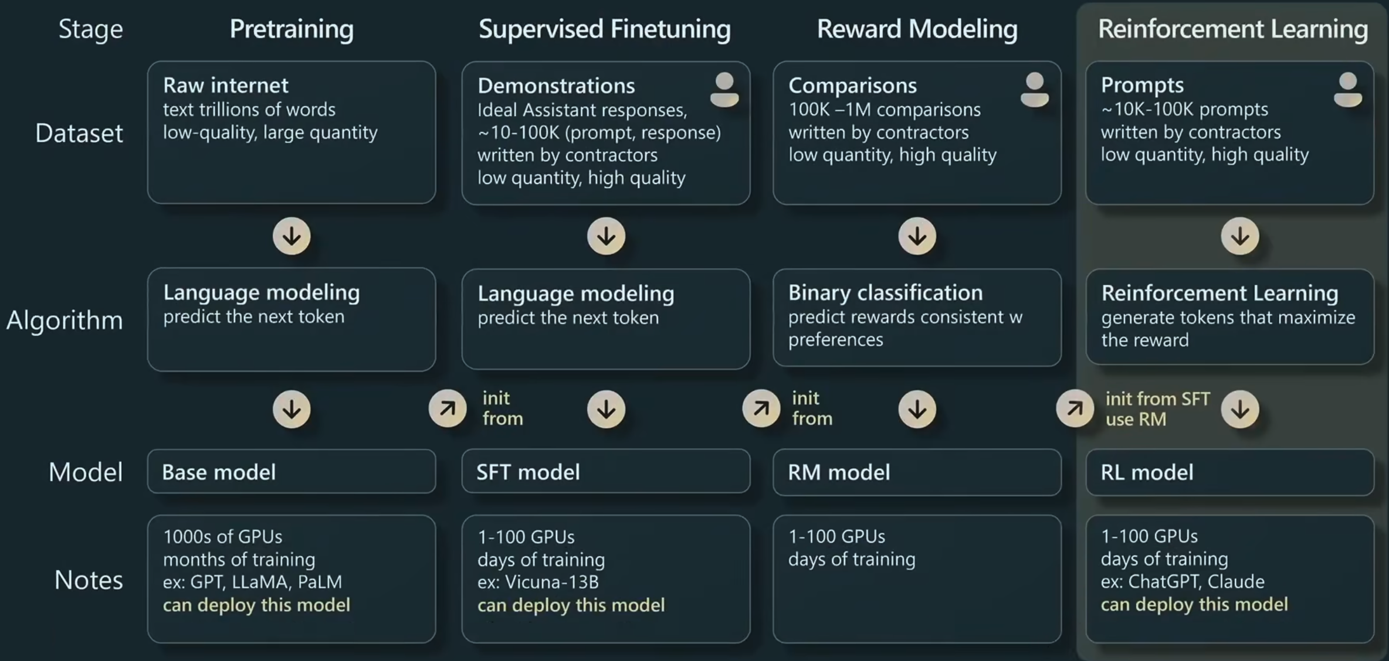Click the down arrow above Base model box
Image resolution: width=1389 pixels, height=661 pixels.
pyautogui.click(x=292, y=409)
